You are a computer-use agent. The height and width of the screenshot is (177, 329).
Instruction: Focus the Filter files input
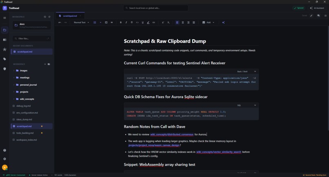click(x=32, y=38)
